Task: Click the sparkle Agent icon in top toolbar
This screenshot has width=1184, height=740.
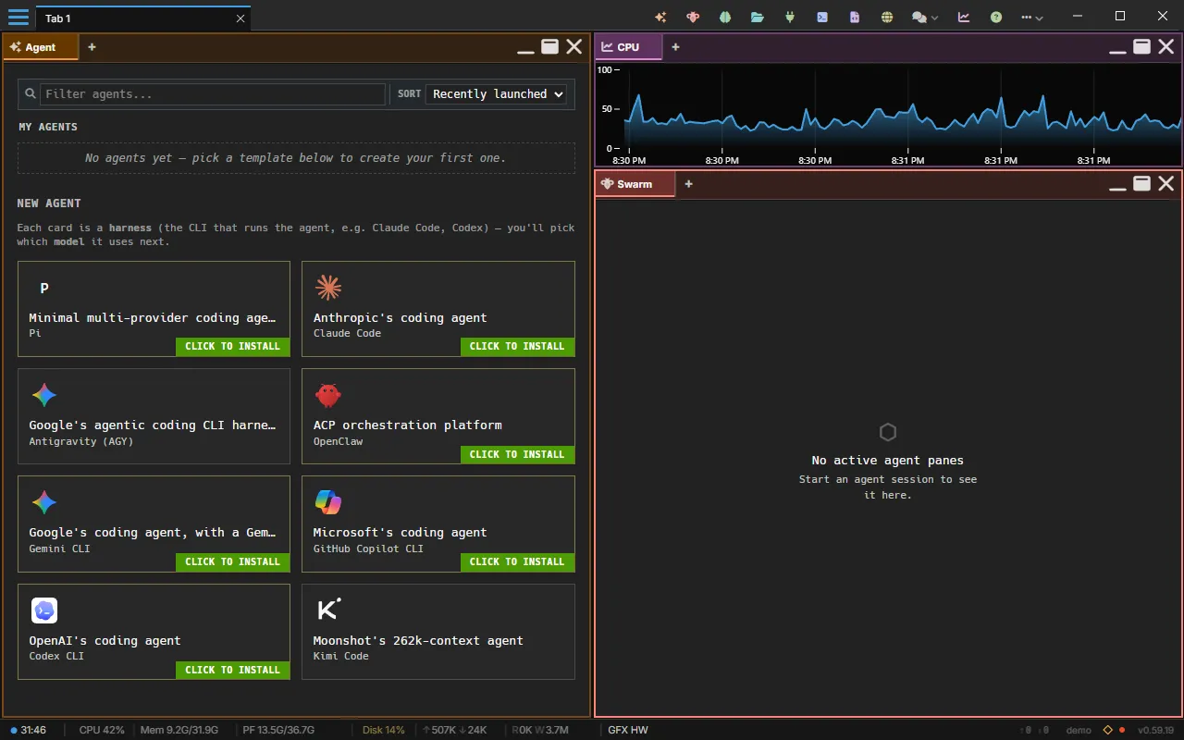Action: coord(660,18)
